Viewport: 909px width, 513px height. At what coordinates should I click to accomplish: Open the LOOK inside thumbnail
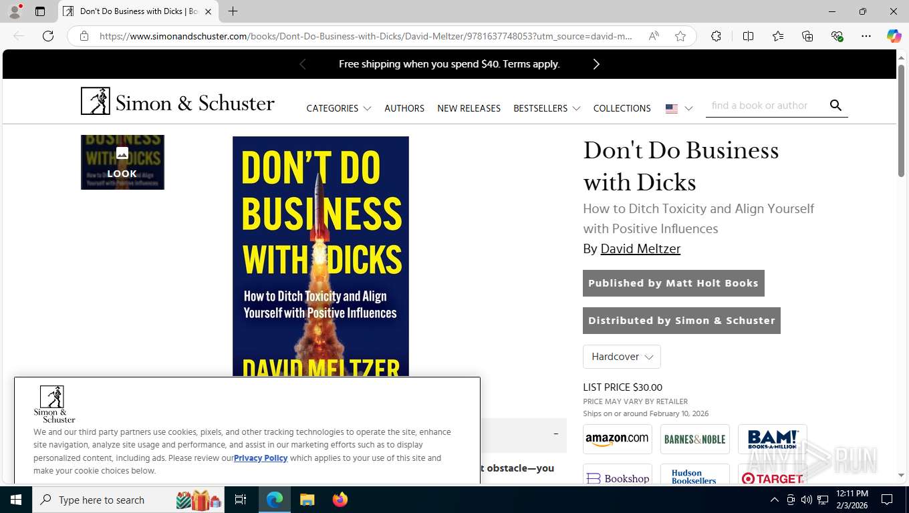coord(122,162)
